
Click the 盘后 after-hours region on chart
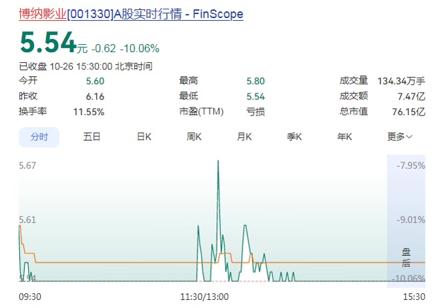pos(406,221)
